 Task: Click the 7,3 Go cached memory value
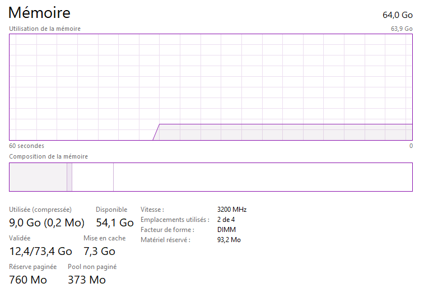coord(99,251)
